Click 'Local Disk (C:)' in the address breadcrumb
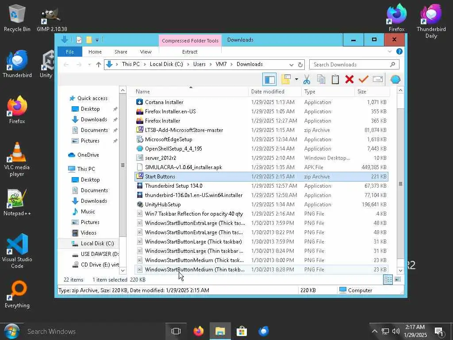Screen dimensions: 453x340 click(166, 64)
